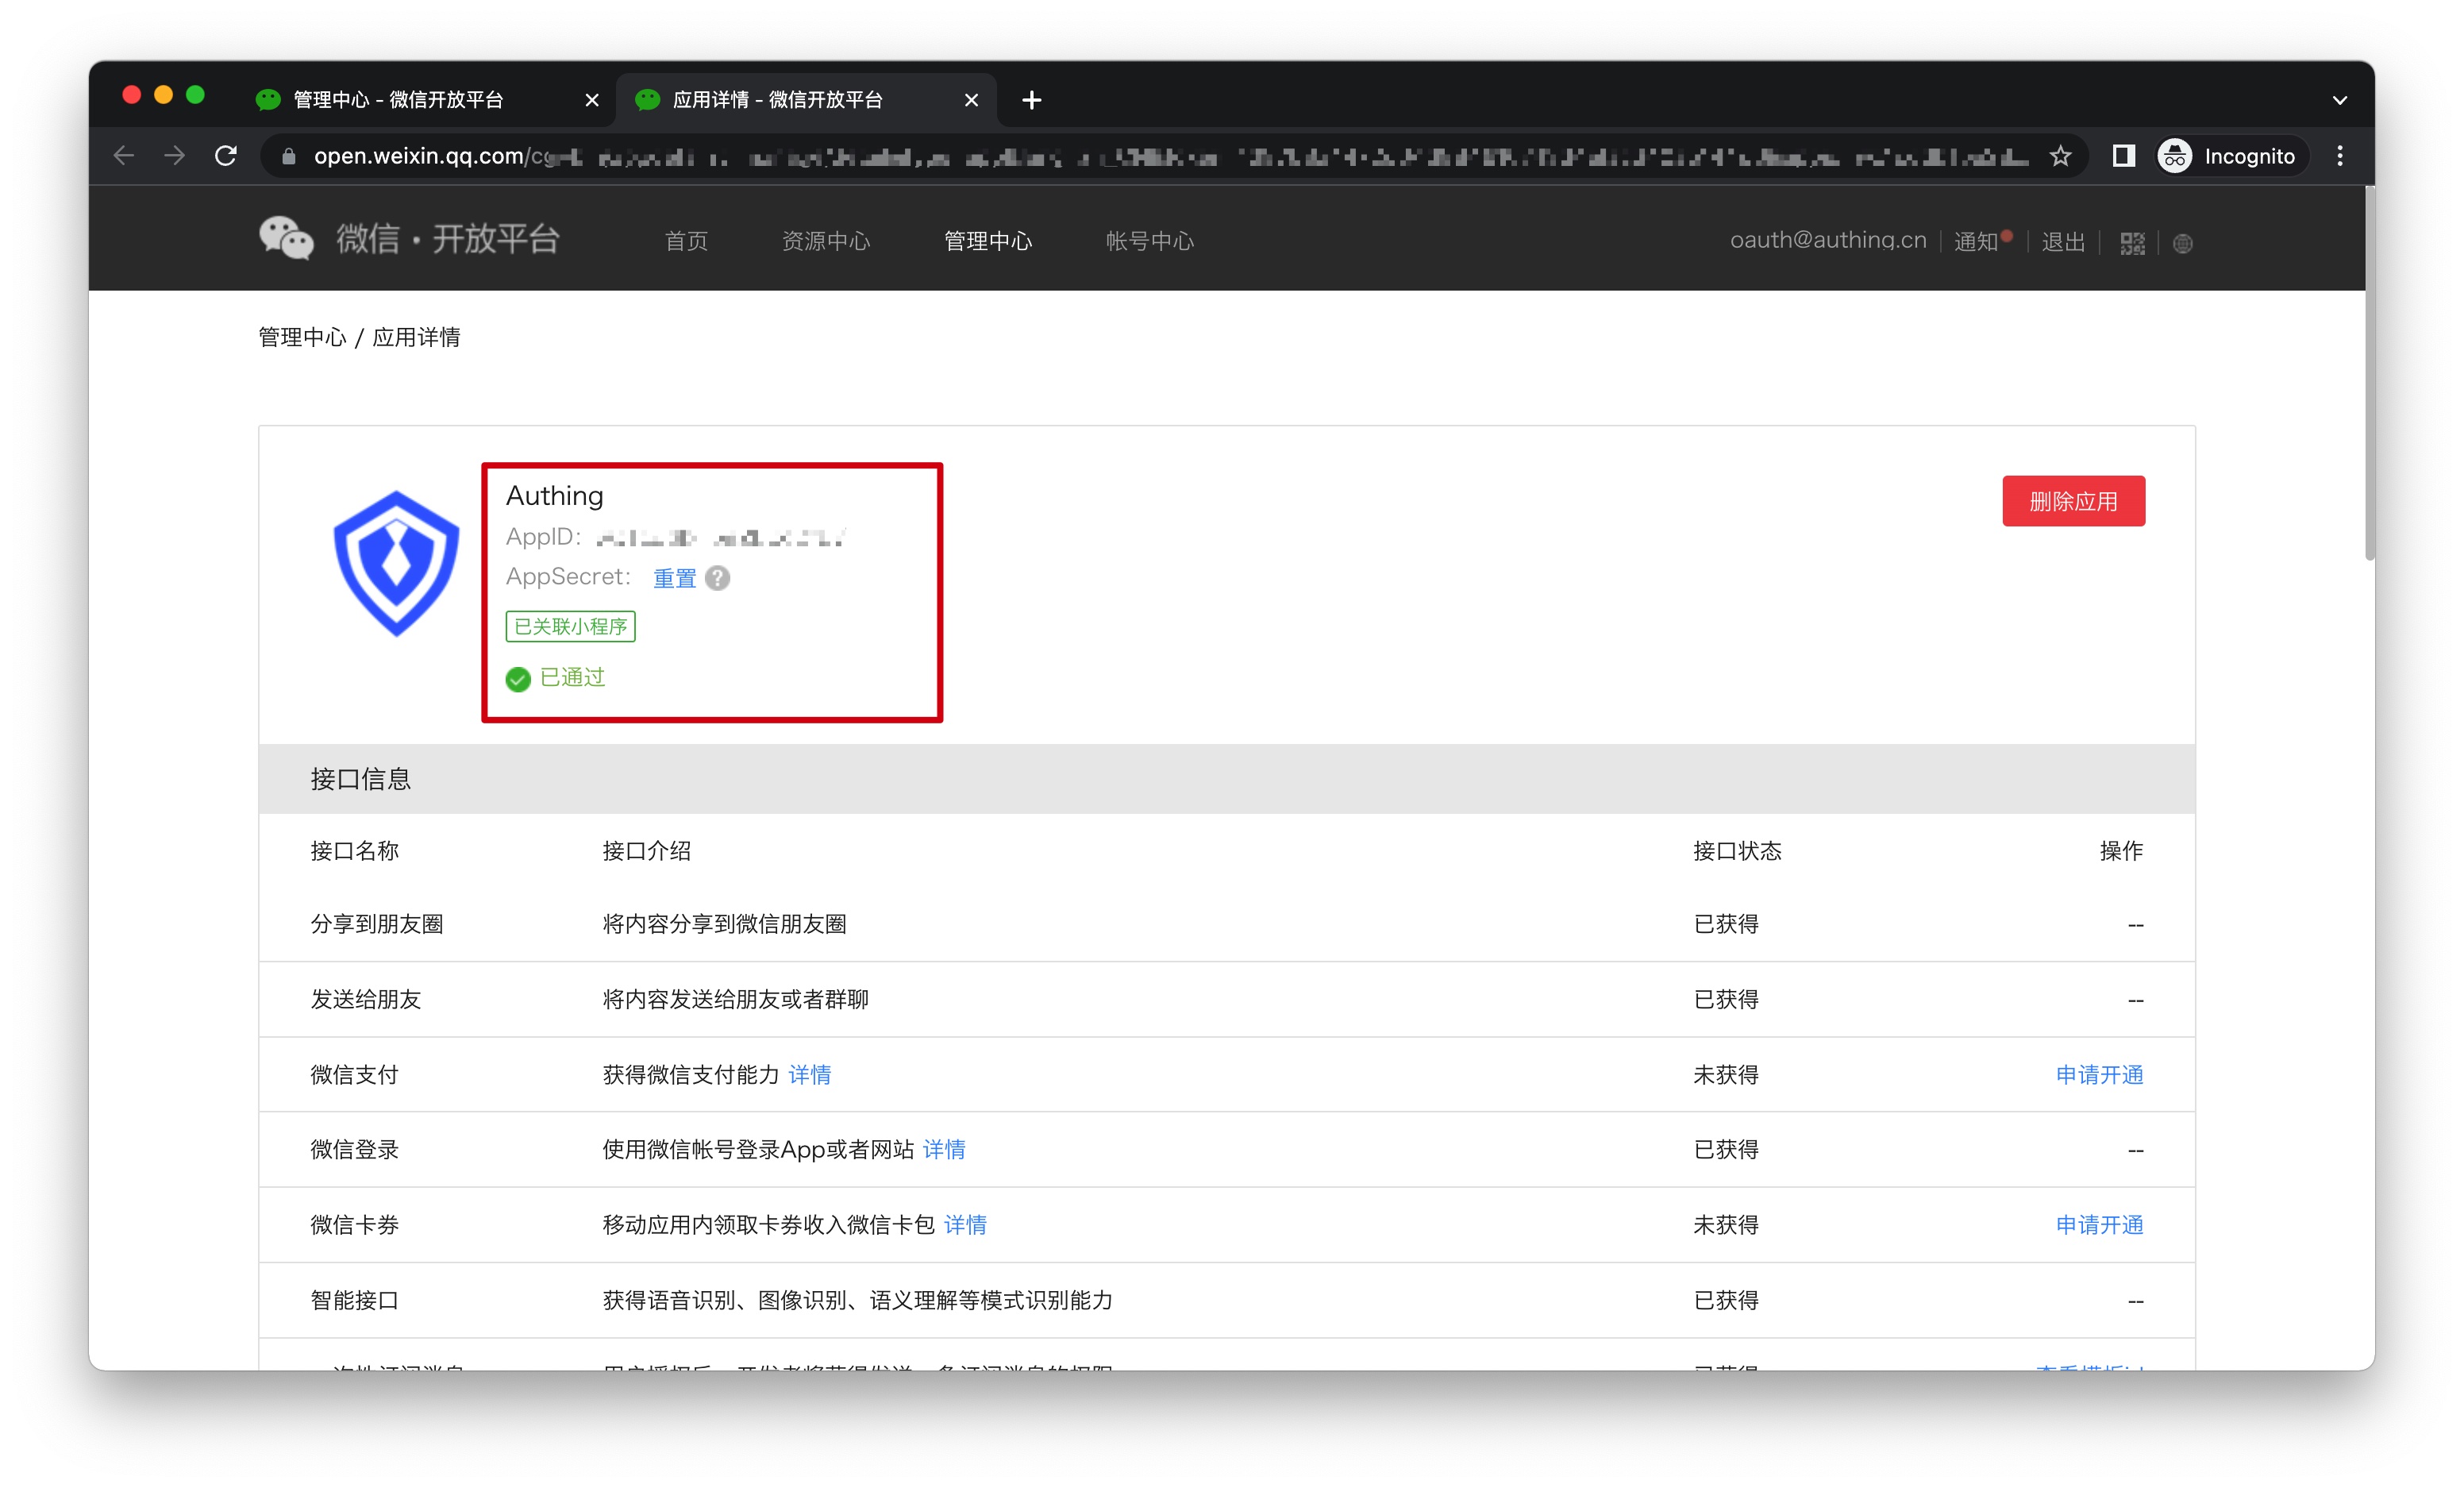Click the QR code icon in header

[2131, 243]
